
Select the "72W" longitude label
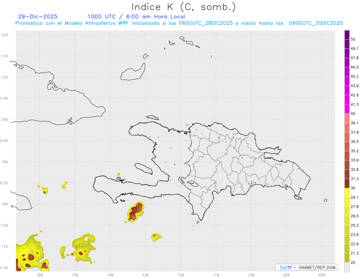[x=180, y=275]
